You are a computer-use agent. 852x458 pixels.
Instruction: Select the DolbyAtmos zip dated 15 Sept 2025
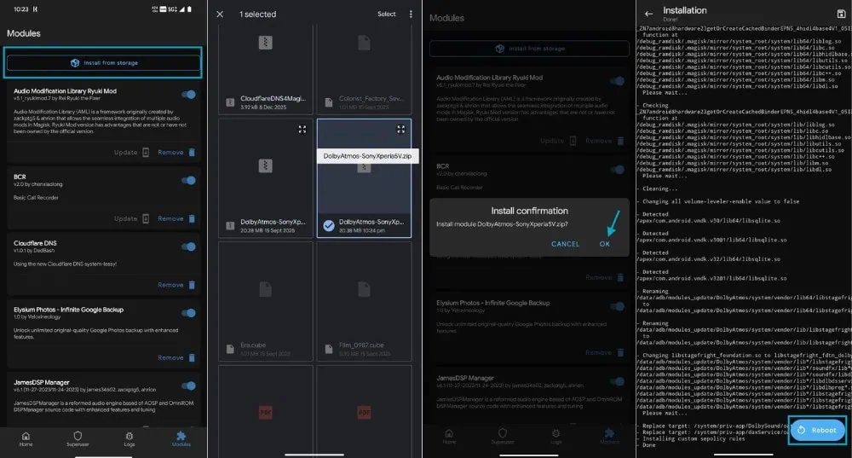[x=266, y=178]
